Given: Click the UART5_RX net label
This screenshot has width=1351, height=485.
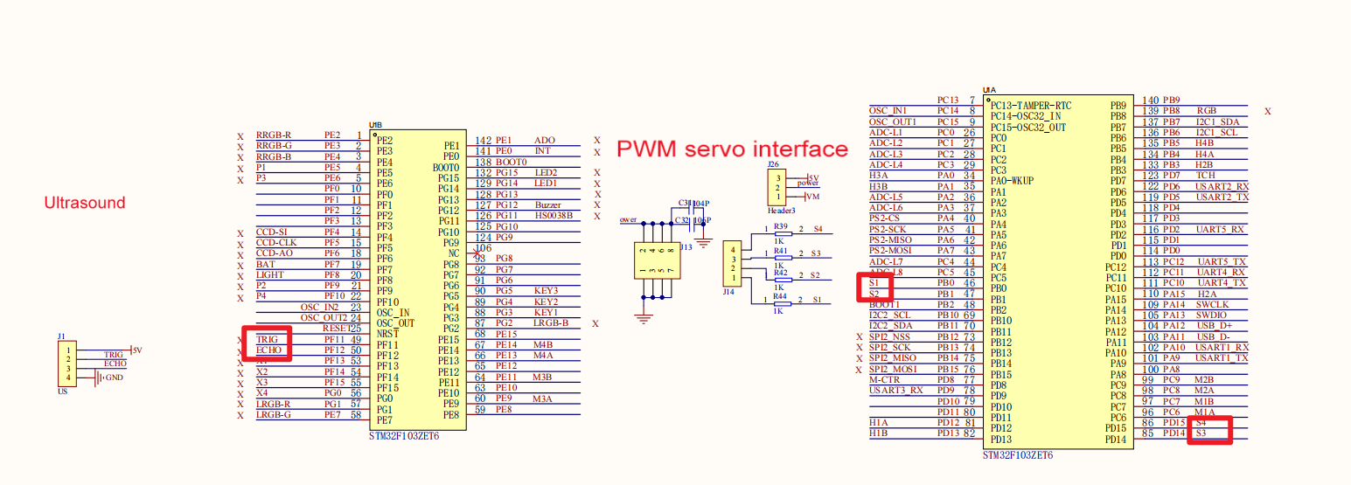Looking at the screenshot, I should pos(1222,229).
